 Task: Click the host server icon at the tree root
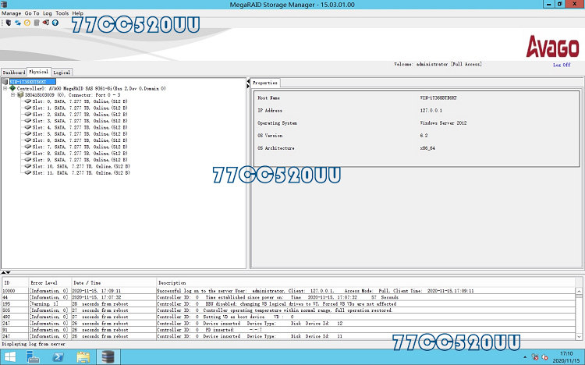tap(5, 81)
